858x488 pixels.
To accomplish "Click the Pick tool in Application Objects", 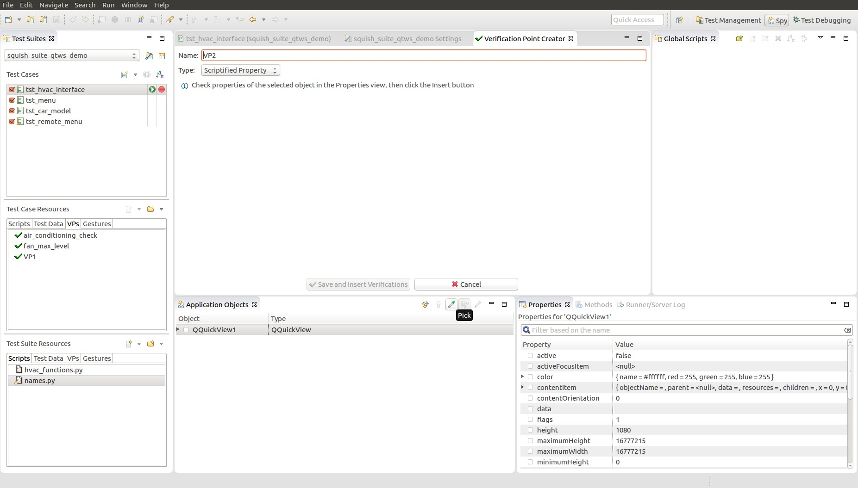I will tap(451, 304).
